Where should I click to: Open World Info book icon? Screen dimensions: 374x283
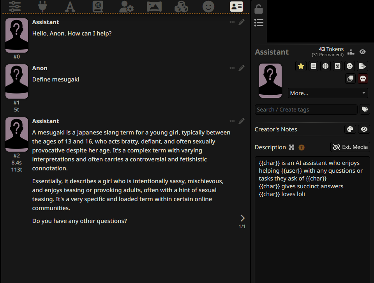click(x=98, y=6)
